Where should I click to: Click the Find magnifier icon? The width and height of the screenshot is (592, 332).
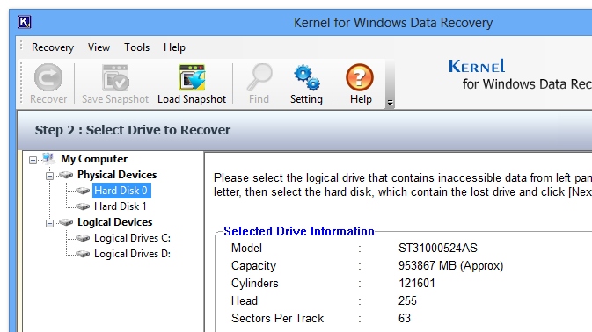(259, 77)
